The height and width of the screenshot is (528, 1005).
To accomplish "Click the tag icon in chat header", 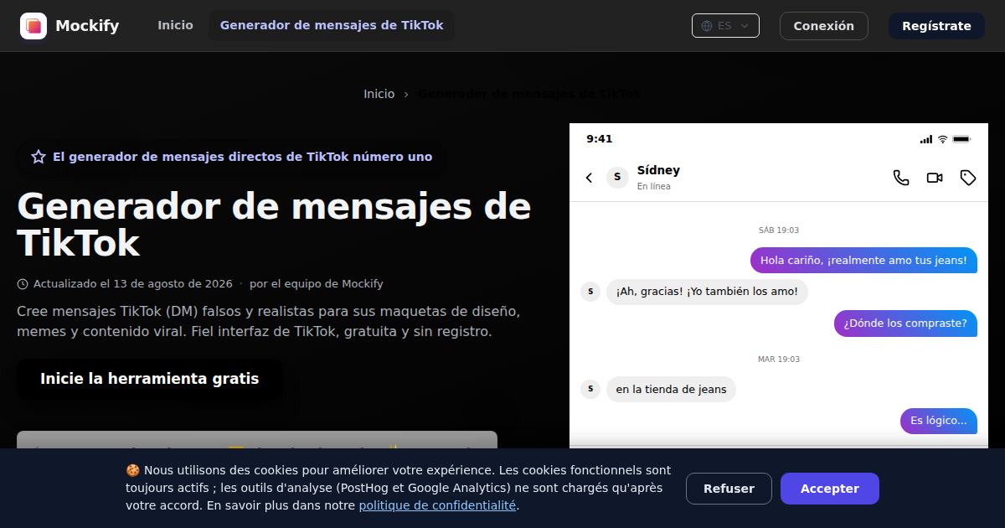I will 968,178.
